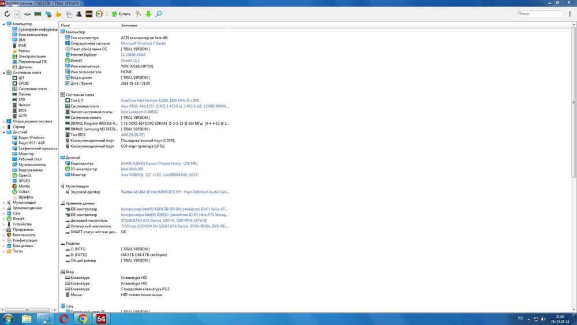The image size is (577, 325).
Task: Open File Explorer from the taskbar
Action: point(27,319)
